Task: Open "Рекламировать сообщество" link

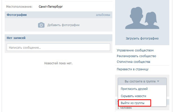Action: pos(136,56)
